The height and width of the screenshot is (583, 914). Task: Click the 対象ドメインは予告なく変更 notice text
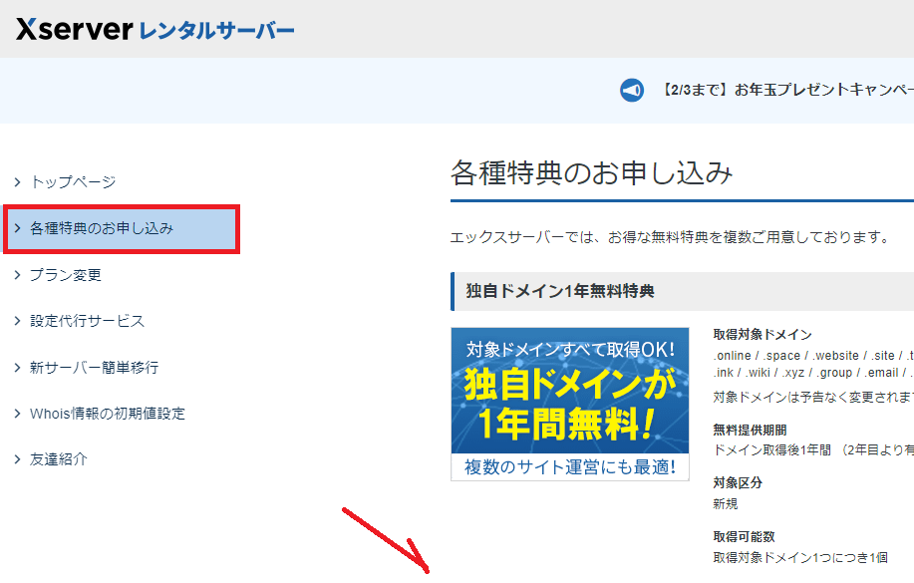pyautogui.click(x=813, y=397)
